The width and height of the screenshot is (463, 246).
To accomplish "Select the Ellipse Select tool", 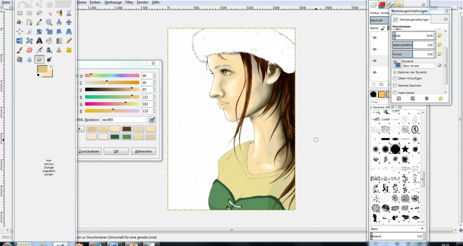I will (30, 12).
